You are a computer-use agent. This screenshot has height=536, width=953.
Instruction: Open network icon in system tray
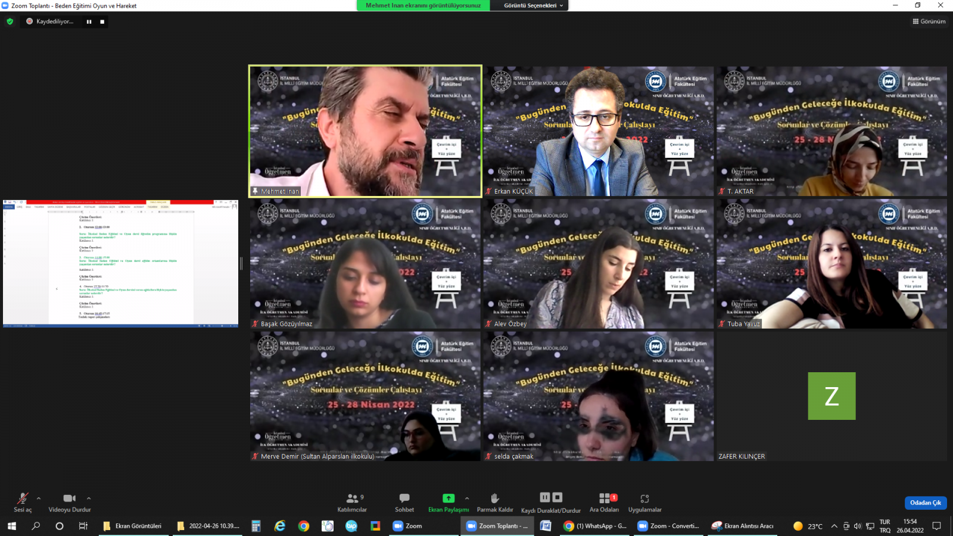[x=870, y=526]
